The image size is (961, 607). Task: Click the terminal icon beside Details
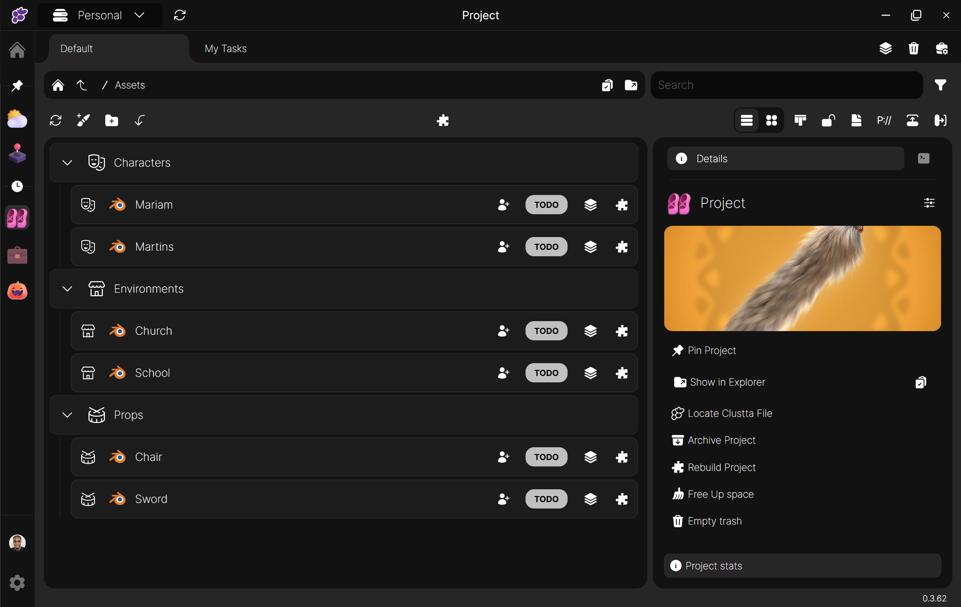[923, 159]
